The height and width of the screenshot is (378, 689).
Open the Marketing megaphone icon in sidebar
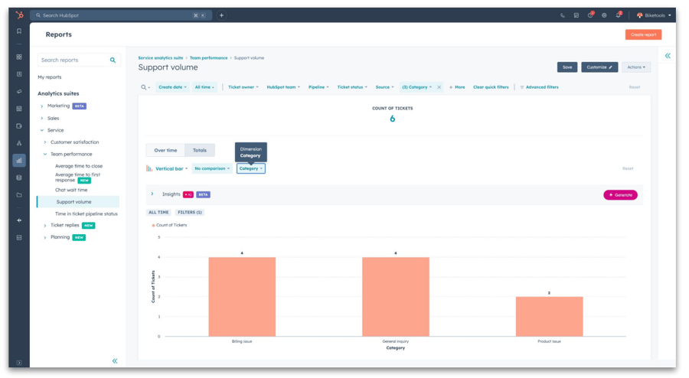19,91
